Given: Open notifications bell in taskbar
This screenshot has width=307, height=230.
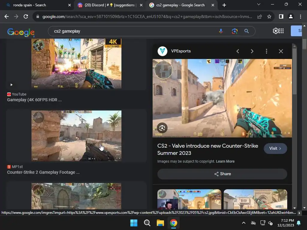Looking at the screenshot, I should 299,223.
